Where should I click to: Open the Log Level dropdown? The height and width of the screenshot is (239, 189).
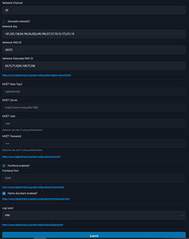coord(94,216)
